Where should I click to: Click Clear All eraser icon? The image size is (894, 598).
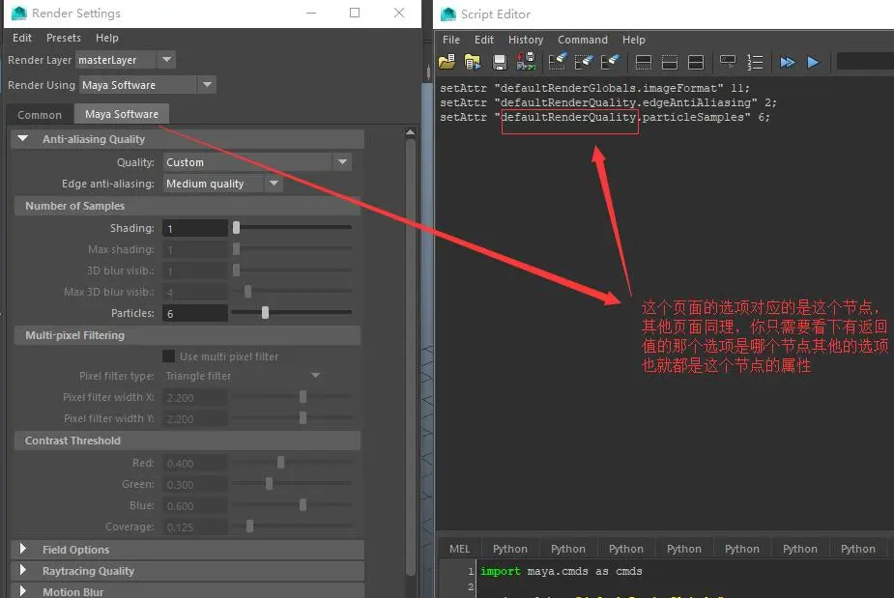point(610,62)
